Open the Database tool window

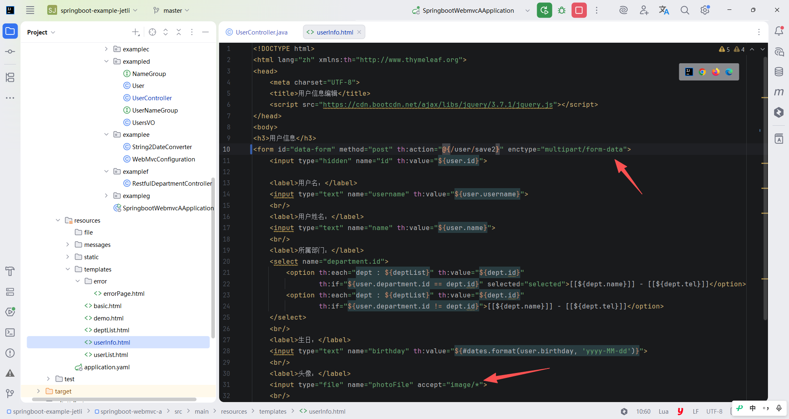point(779,72)
